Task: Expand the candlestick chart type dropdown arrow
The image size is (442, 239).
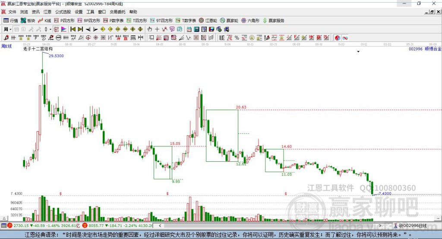Action: pos(51,29)
